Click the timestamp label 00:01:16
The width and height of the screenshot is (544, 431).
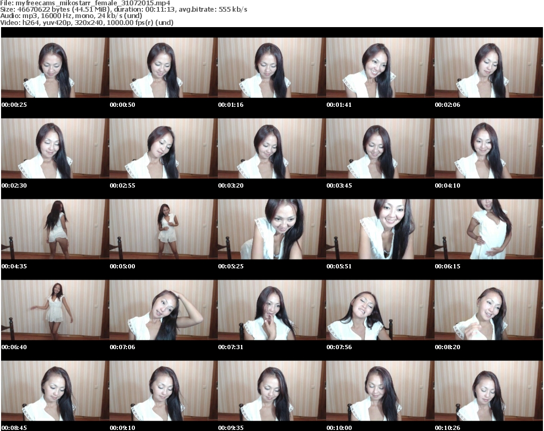(231, 105)
